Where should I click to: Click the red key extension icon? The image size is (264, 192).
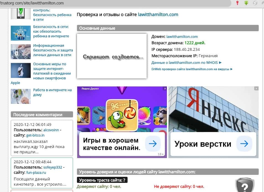(x=237, y=3)
